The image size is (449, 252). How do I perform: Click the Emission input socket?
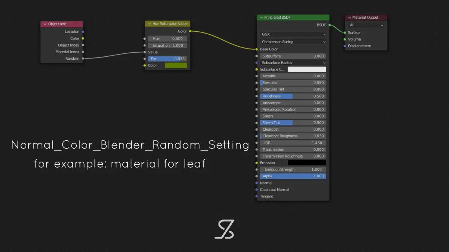point(256,163)
